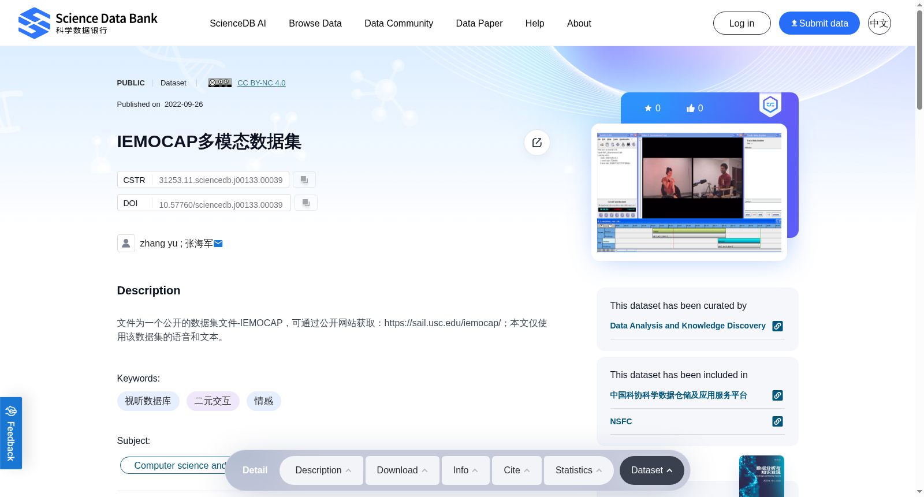Click the Submit data button
Image resolution: width=924 pixels, height=497 pixels.
pyautogui.click(x=819, y=23)
